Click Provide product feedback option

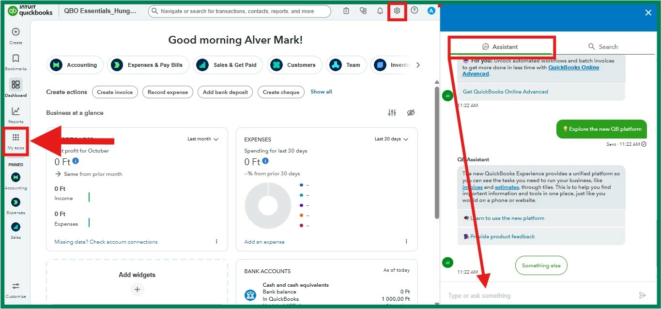click(541, 236)
